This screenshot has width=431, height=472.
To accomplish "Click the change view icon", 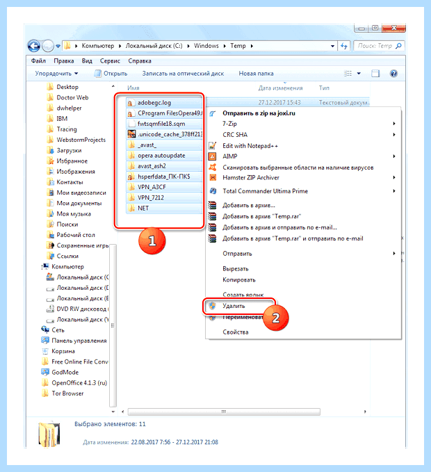I will pos(348,74).
